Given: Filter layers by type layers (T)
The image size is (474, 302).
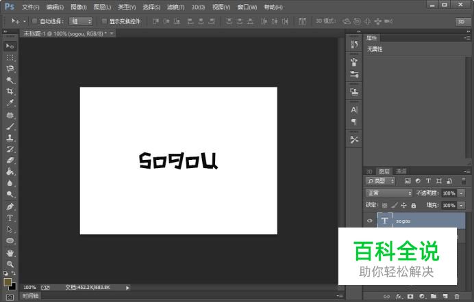Looking at the screenshot, I should 428,181.
